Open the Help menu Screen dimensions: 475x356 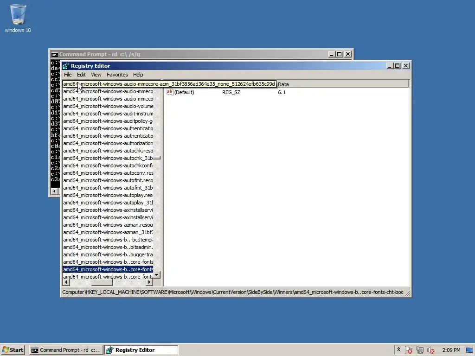pyautogui.click(x=138, y=75)
